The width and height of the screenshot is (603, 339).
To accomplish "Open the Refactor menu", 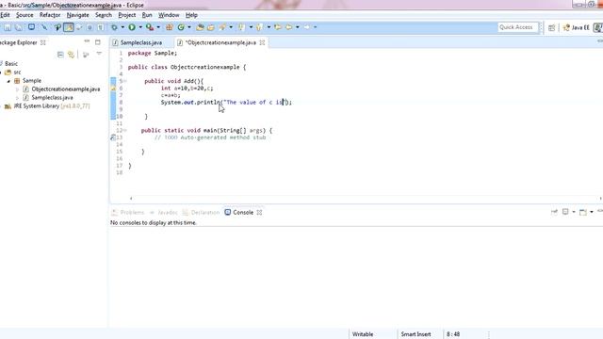I will pos(50,15).
